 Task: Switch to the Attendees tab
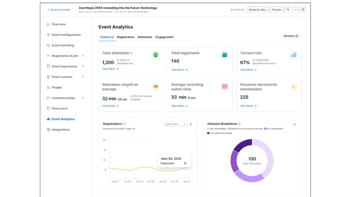click(145, 37)
